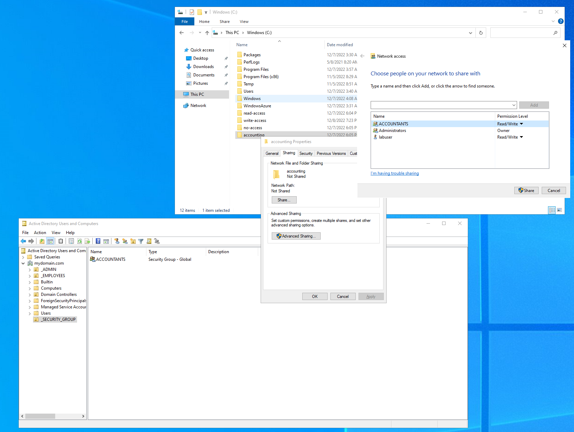Open permission dropdown for labuser

521,137
